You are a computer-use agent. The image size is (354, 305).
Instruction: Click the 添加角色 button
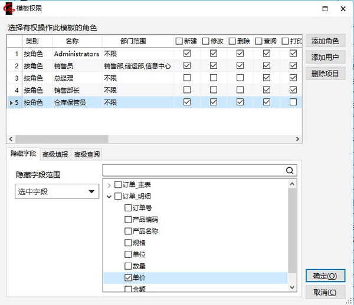click(x=325, y=41)
